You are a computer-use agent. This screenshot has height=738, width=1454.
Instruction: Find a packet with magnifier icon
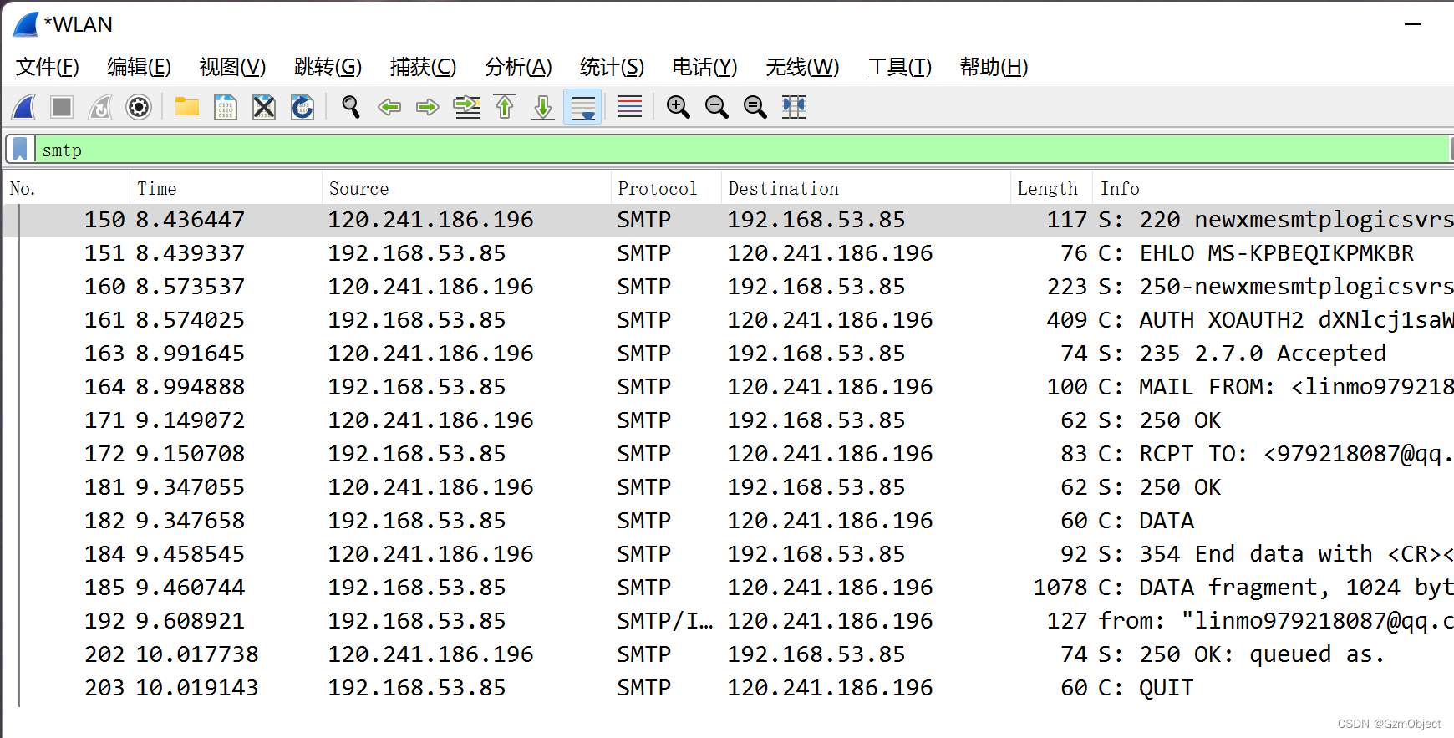351,107
